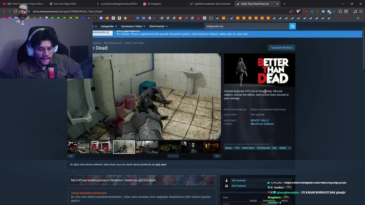Show hidden bookmarks with the overflow chevron
This screenshot has width=365, height=205.
pyautogui.click(x=358, y=18)
